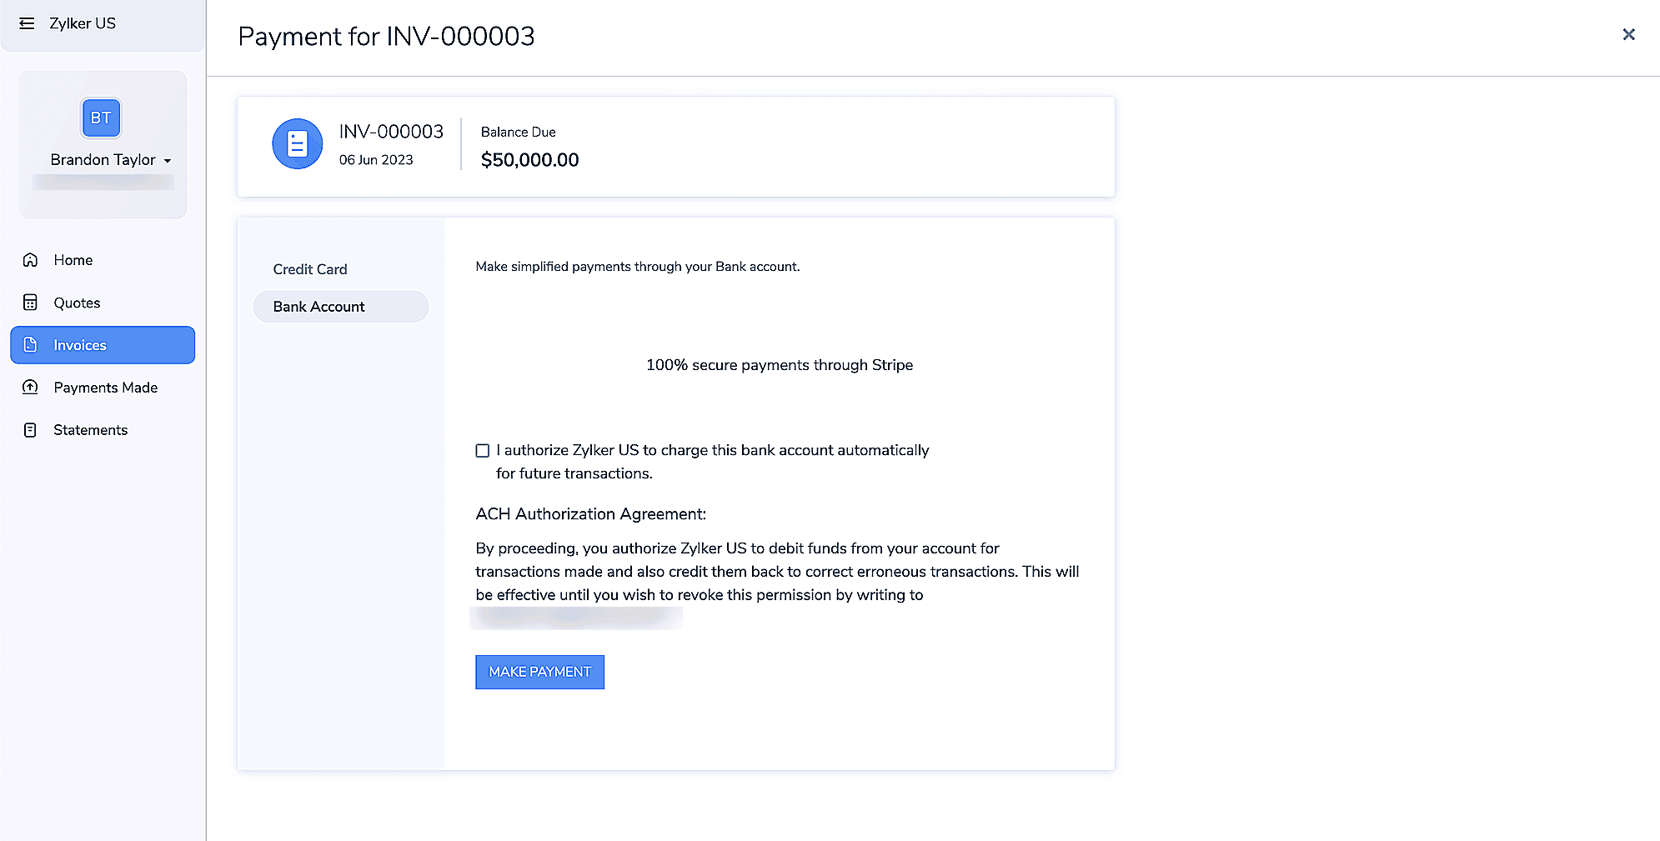Viewport: 1660px width, 841px height.
Task: Navigate to Quotes in the sidebar
Action: 77,303
